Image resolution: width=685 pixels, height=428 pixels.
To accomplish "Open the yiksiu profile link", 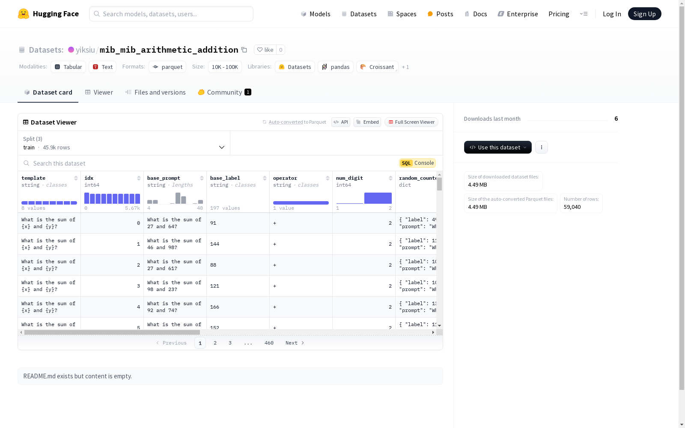I will coord(85,50).
